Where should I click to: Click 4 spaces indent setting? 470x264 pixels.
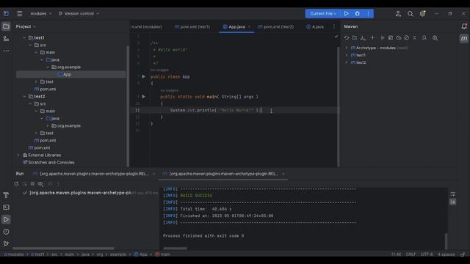pos(446,254)
